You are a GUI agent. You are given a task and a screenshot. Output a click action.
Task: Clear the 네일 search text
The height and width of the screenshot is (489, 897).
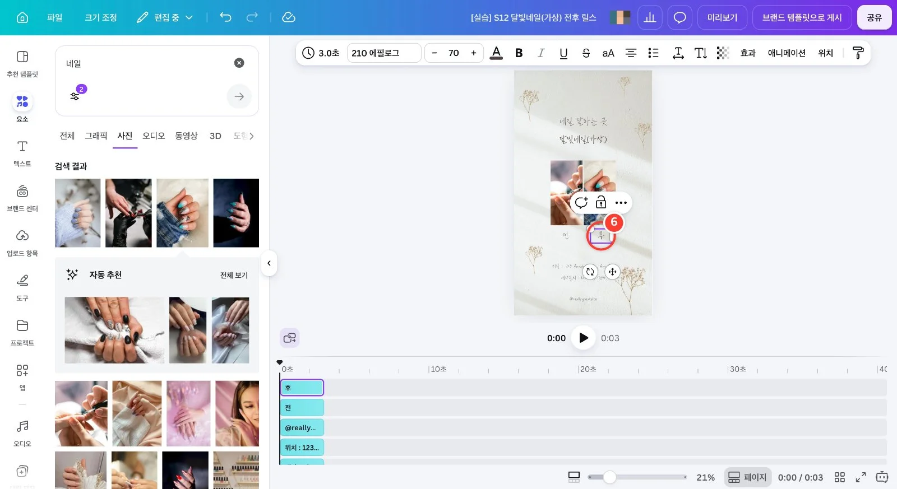click(x=239, y=63)
